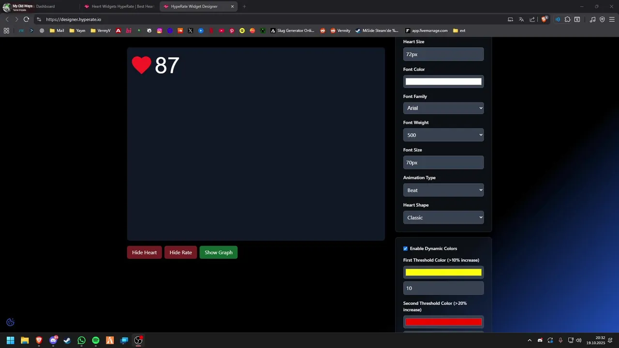Open WhatsApp from the taskbar
The image size is (619, 348).
tap(81, 340)
